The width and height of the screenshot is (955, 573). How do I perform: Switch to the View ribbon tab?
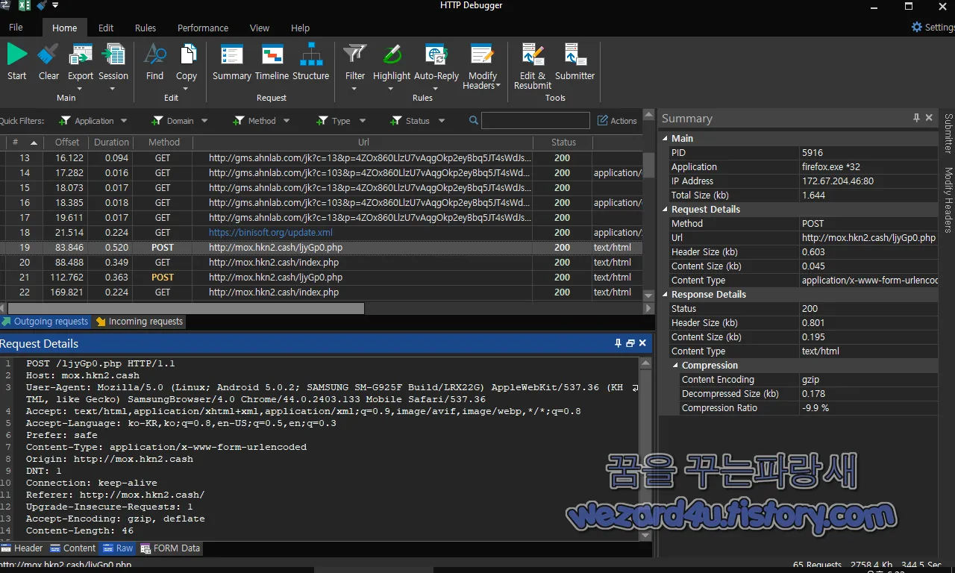tap(260, 28)
